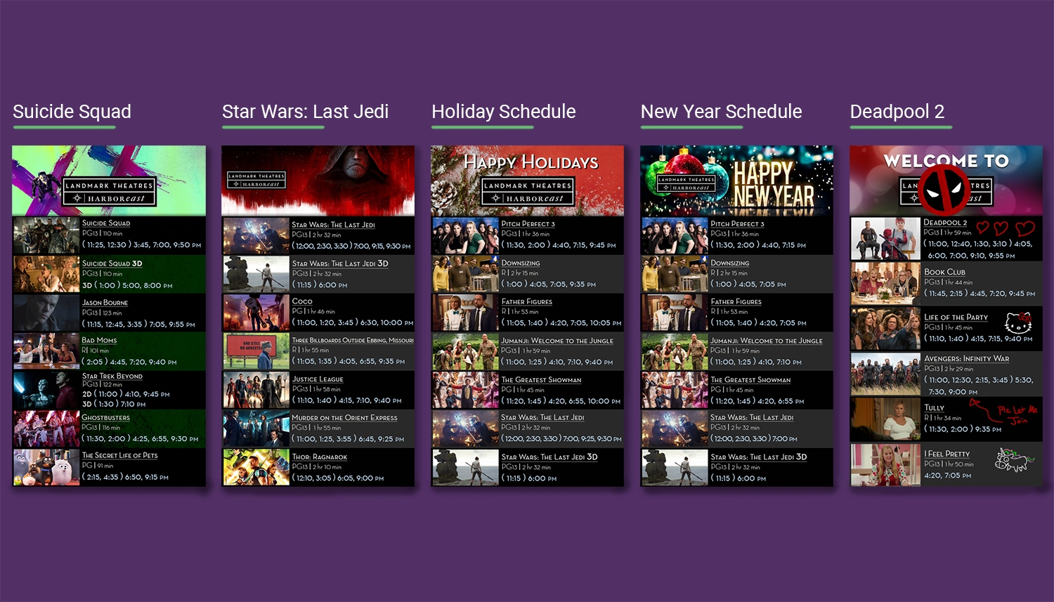
Task: Click the Landmark Theatres logo on Happy New Year banner
Action: (x=687, y=183)
